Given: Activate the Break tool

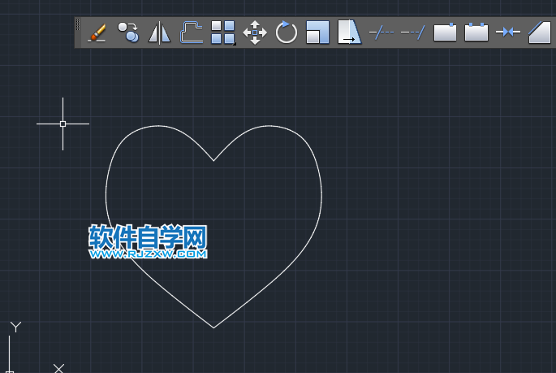Looking at the screenshot, I should [x=476, y=33].
